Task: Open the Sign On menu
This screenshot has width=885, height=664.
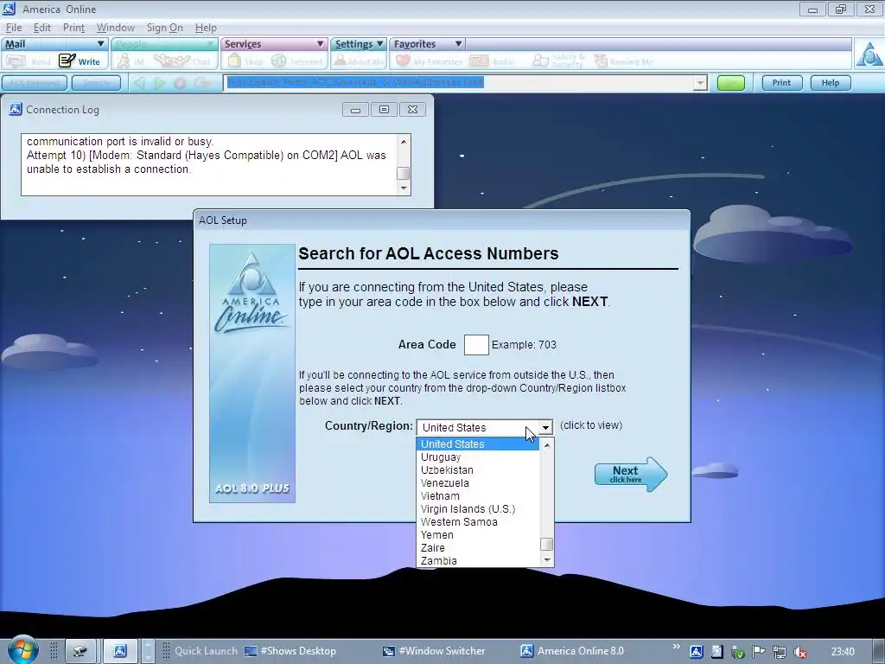Action: pyautogui.click(x=165, y=28)
